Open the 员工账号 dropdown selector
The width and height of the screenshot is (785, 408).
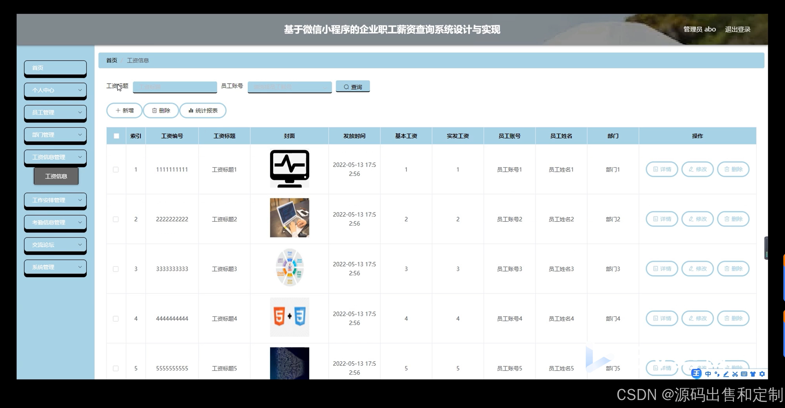pyautogui.click(x=289, y=87)
